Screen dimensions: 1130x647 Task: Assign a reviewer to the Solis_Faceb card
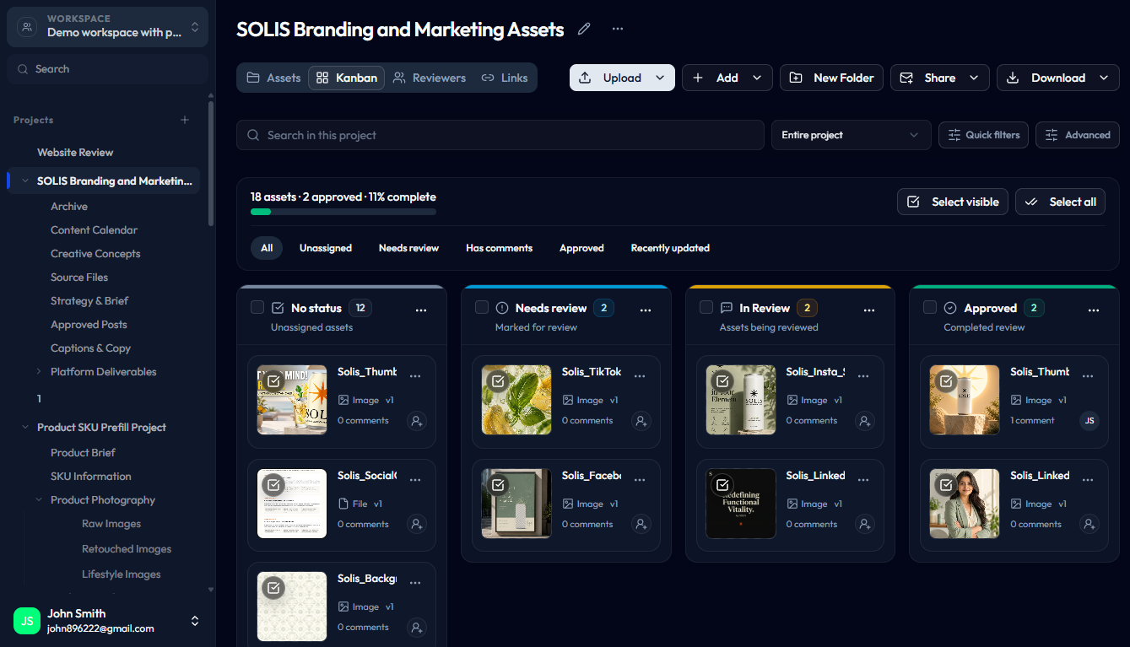pos(641,525)
